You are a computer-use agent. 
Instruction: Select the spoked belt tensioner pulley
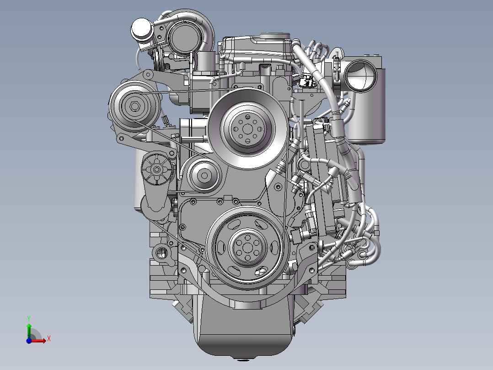(x=156, y=170)
